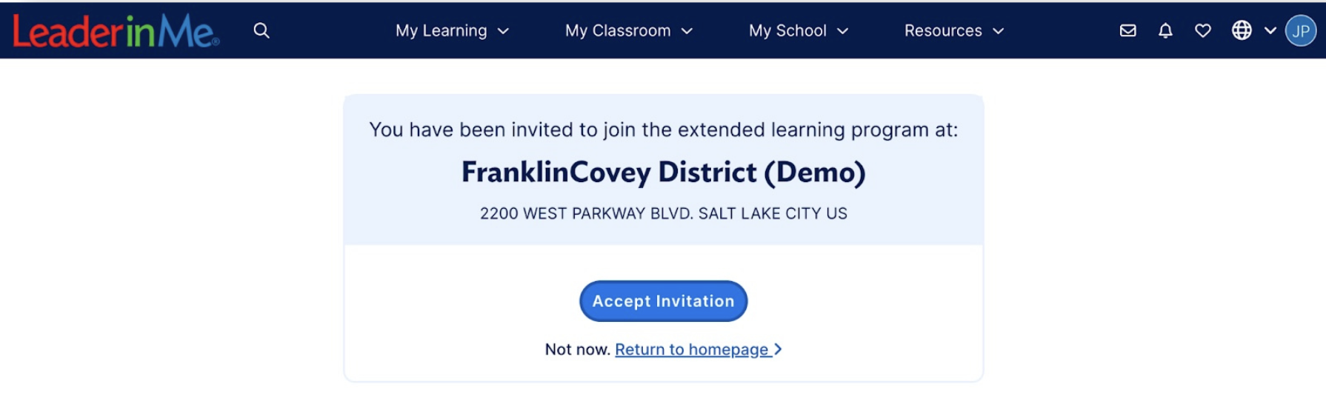Image resolution: width=1326 pixels, height=407 pixels.
Task: Open the My School menu
Action: pos(799,30)
